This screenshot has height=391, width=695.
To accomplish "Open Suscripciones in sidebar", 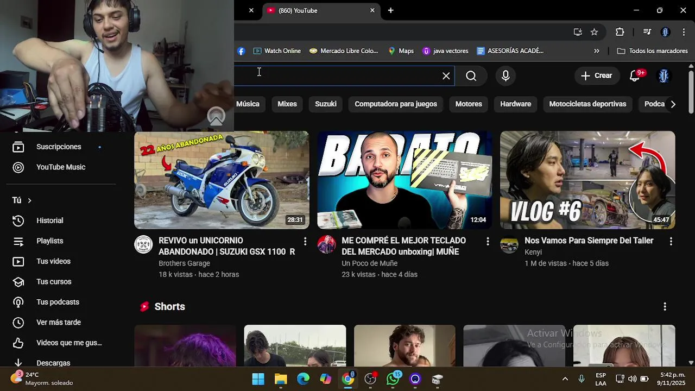I will [x=59, y=147].
